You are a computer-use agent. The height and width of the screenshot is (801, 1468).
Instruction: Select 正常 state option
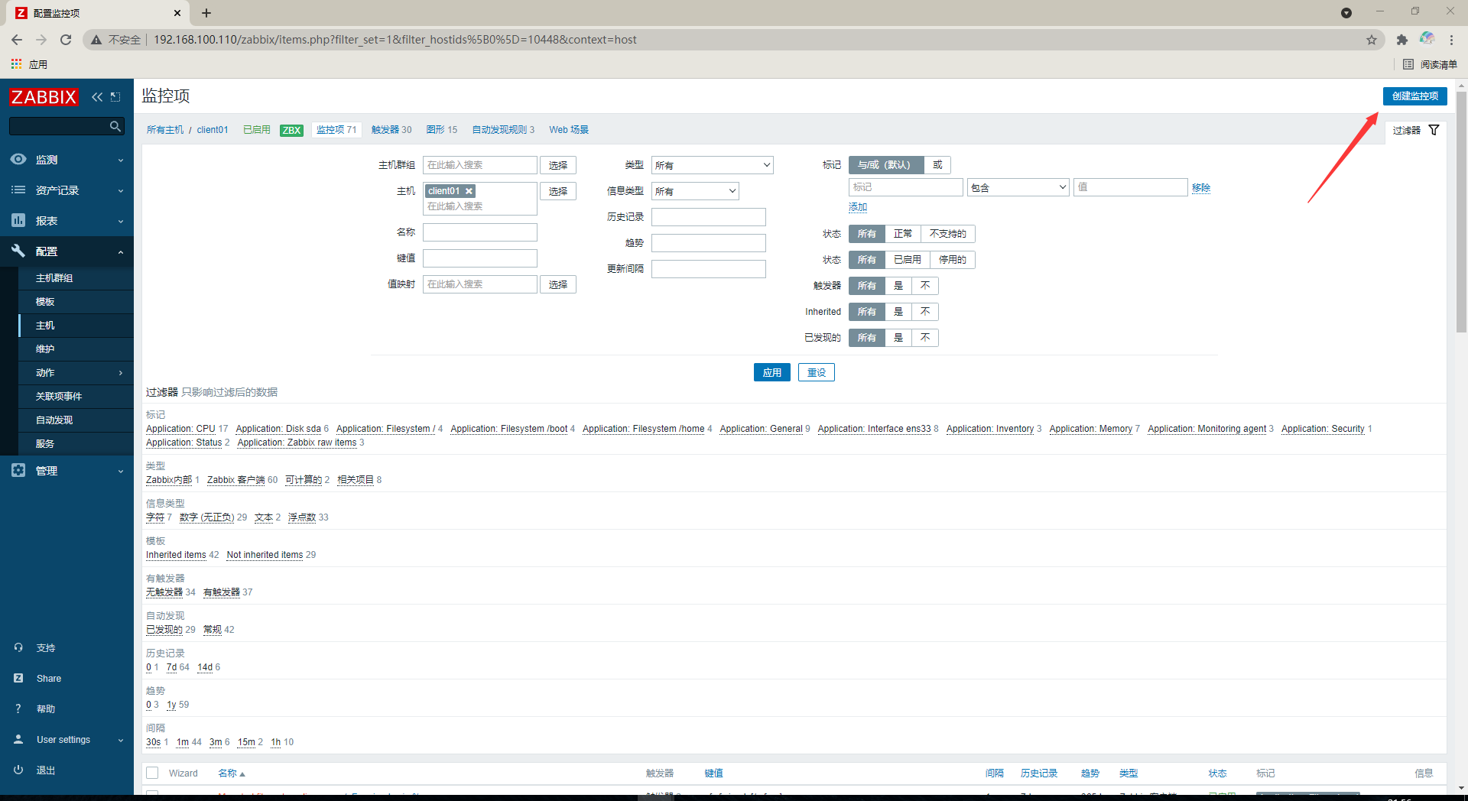click(903, 234)
